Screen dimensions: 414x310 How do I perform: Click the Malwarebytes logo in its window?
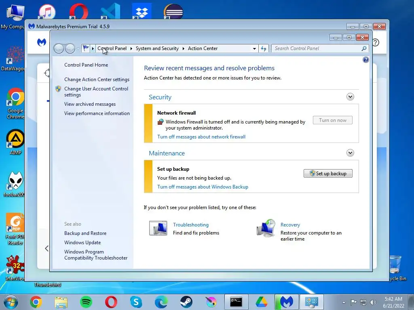point(42,42)
